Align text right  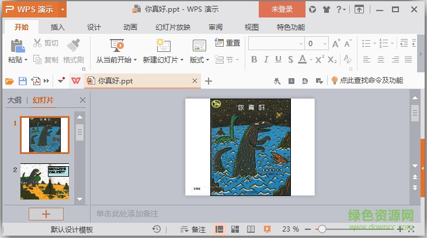click(x=395, y=60)
